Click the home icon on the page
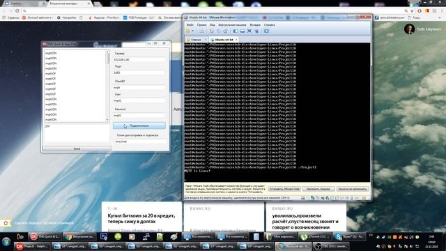This screenshot has height=251, width=446. tap(6, 223)
